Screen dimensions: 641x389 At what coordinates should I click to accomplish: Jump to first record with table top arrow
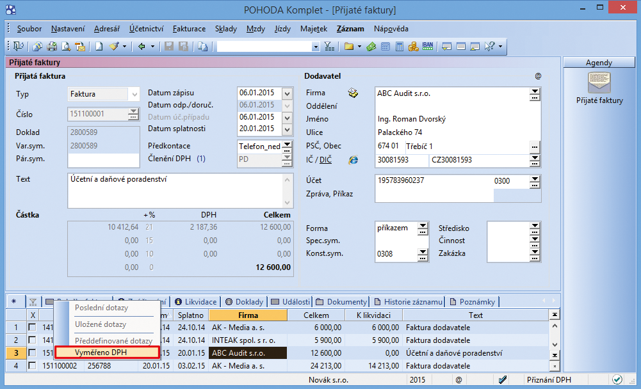[555, 315]
